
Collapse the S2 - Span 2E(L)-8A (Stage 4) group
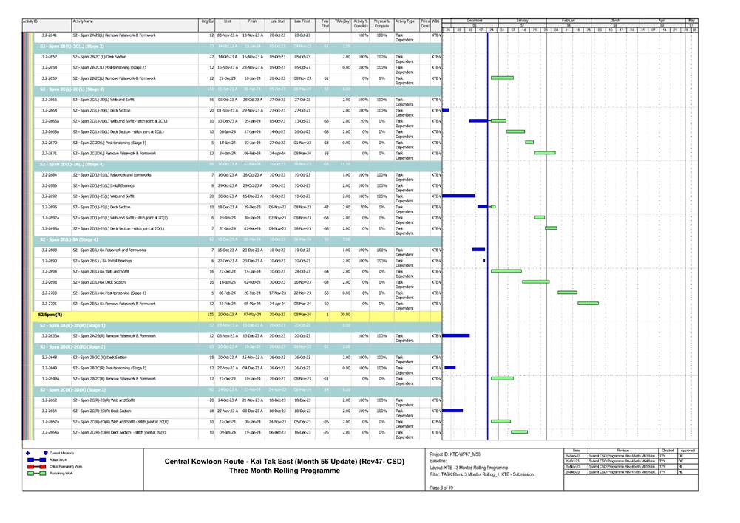tap(69, 239)
